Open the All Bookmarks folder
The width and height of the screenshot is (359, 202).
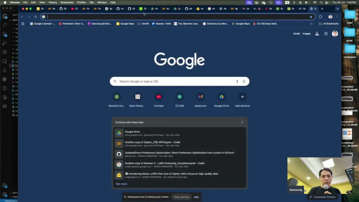(329, 24)
